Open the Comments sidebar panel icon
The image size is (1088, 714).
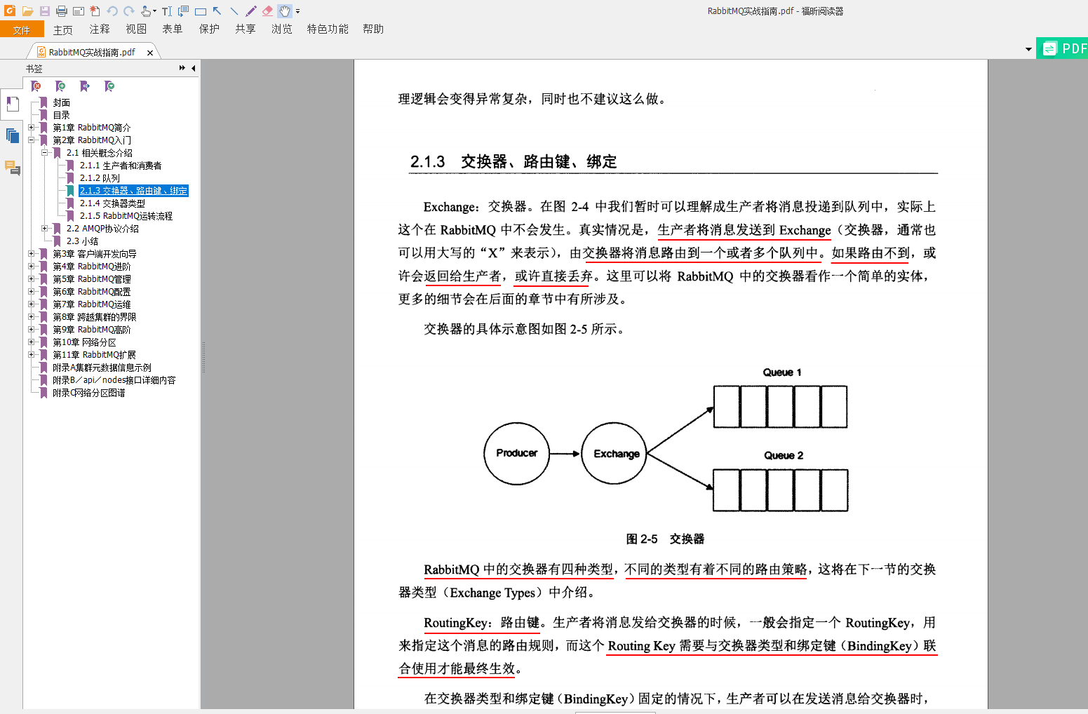tap(13, 168)
